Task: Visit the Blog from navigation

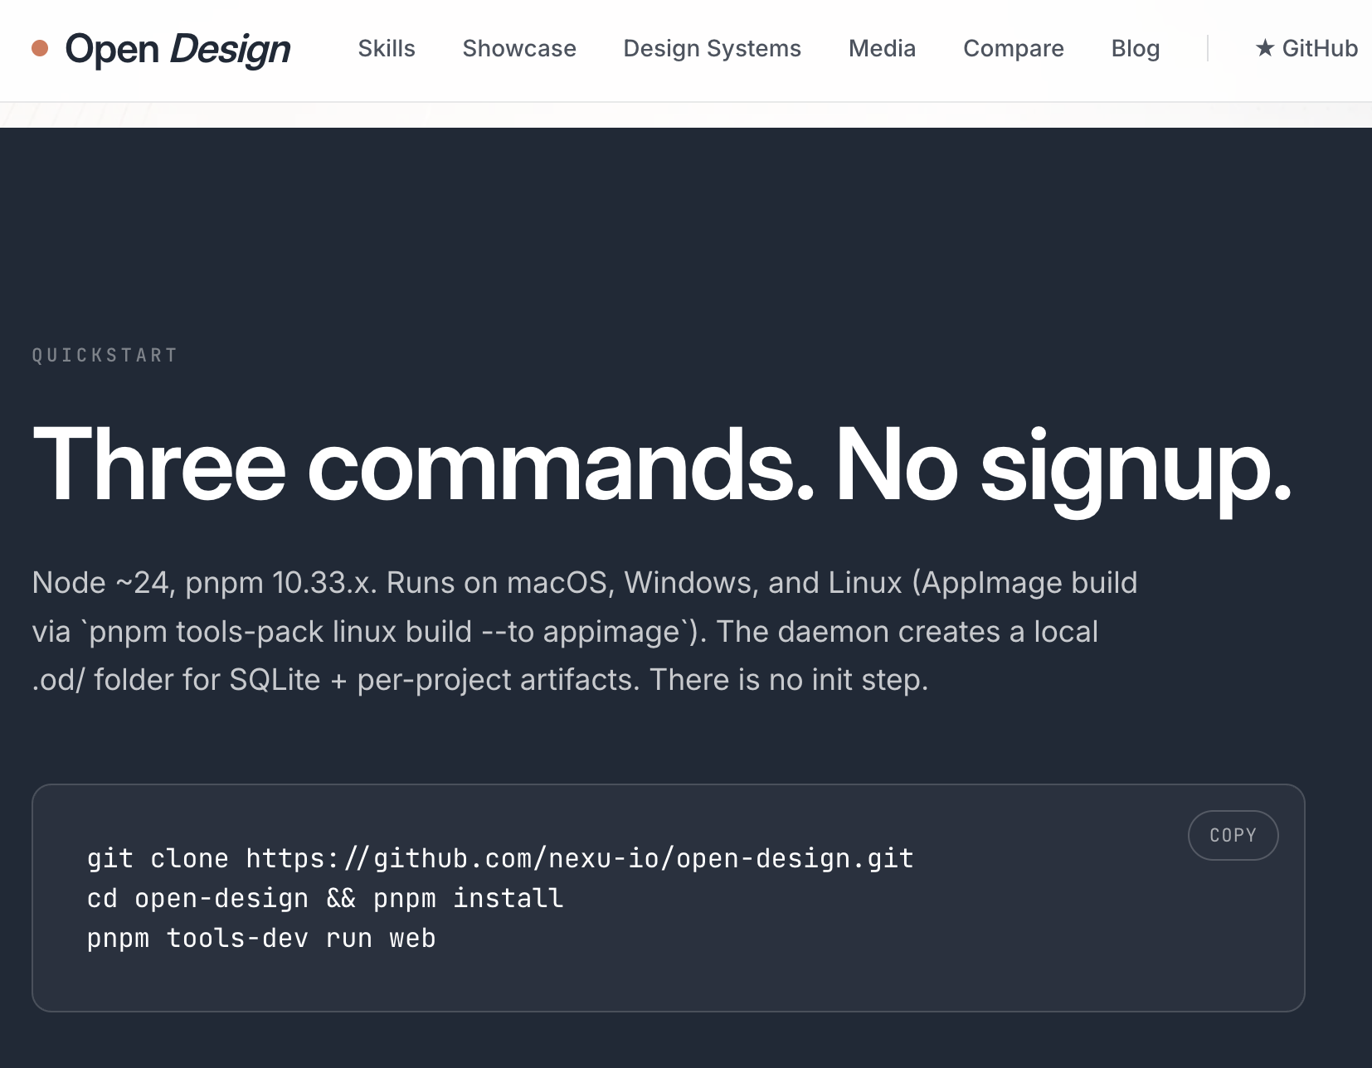Action: 1135,49
